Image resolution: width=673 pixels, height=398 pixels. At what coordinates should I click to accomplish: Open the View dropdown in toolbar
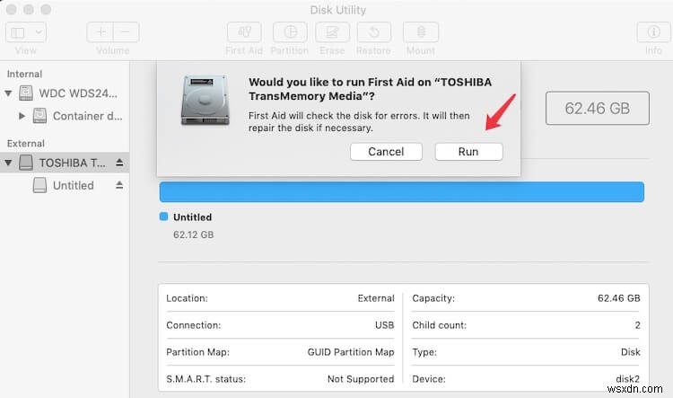click(x=26, y=31)
